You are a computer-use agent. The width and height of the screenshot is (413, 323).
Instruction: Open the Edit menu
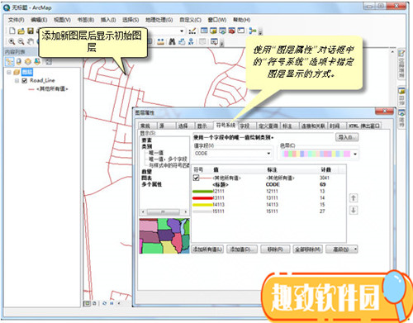(x=39, y=20)
